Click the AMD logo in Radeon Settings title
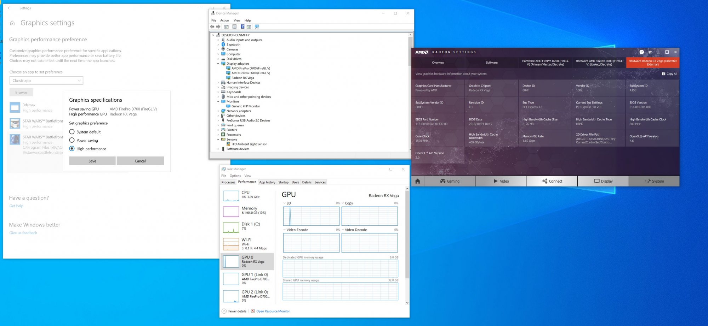 pos(422,52)
